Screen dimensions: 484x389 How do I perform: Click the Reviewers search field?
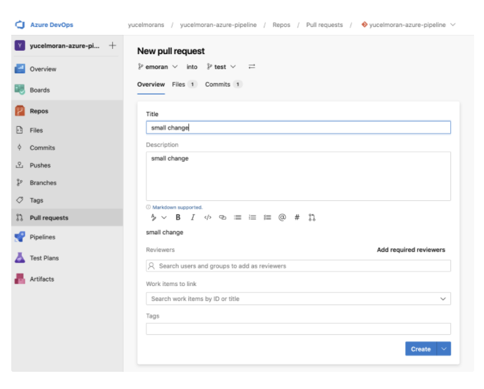click(x=298, y=266)
